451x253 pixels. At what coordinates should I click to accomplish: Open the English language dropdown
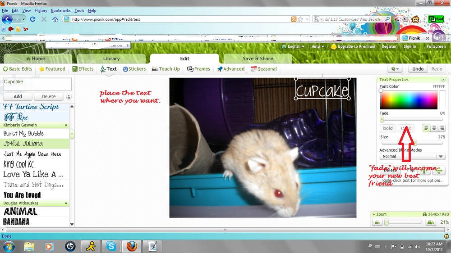click(293, 46)
